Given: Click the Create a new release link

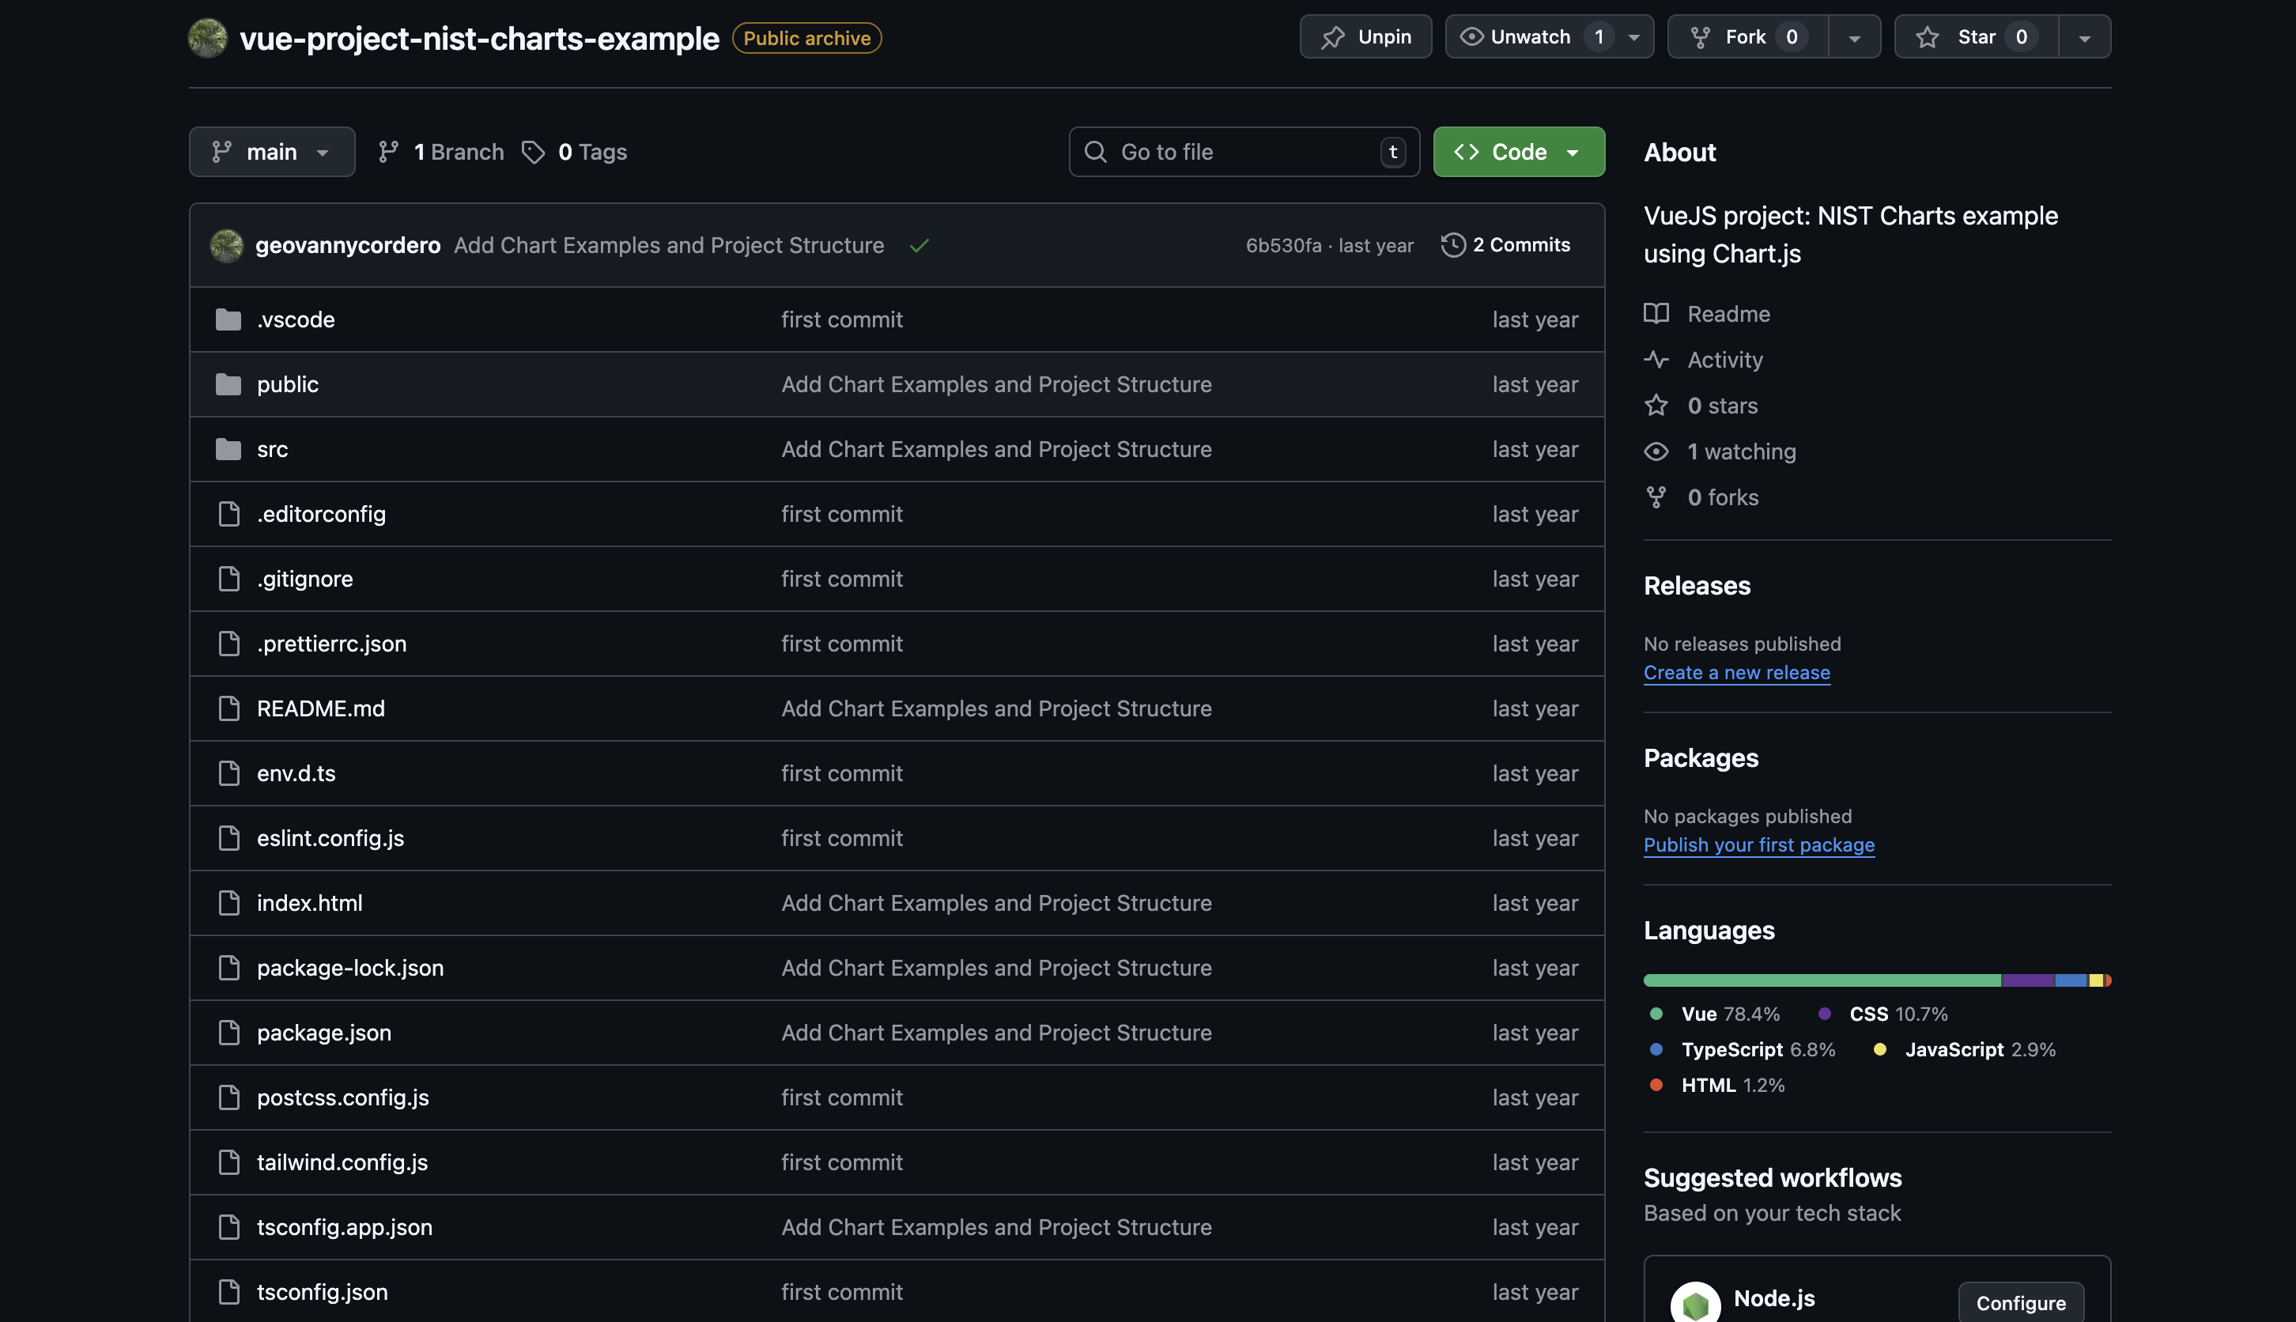Looking at the screenshot, I should [1736, 673].
